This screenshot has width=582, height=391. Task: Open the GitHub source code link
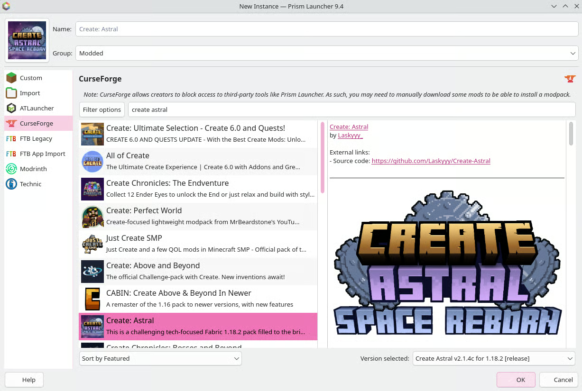(x=431, y=161)
